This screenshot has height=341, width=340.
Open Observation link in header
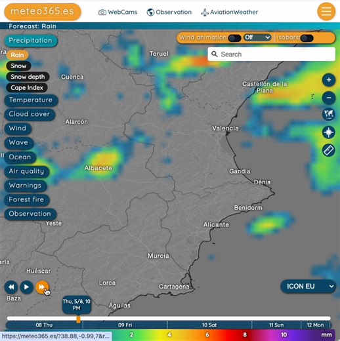coord(169,12)
